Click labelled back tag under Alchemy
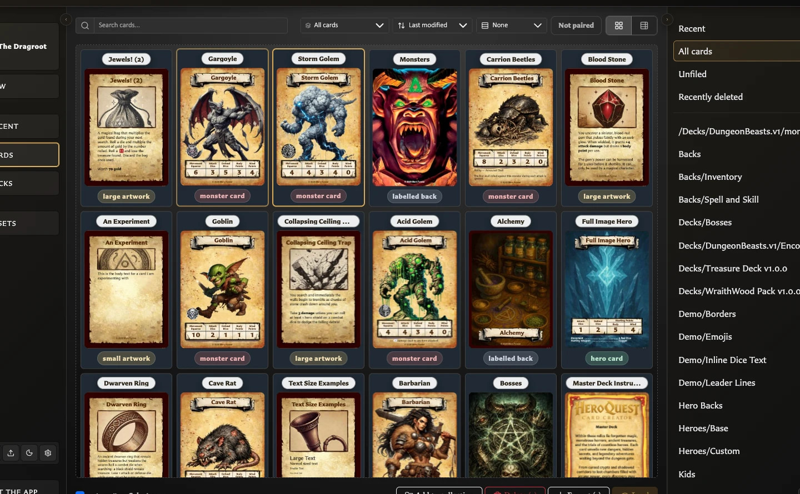 [x=511, y=359]
